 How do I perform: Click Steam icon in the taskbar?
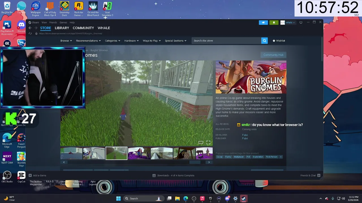tap(244, 198)
